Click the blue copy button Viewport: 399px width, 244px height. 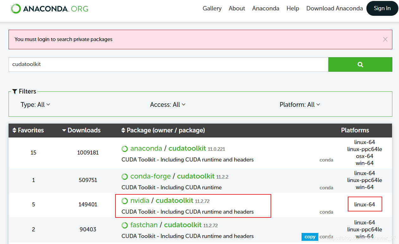[x=310, y=237]
